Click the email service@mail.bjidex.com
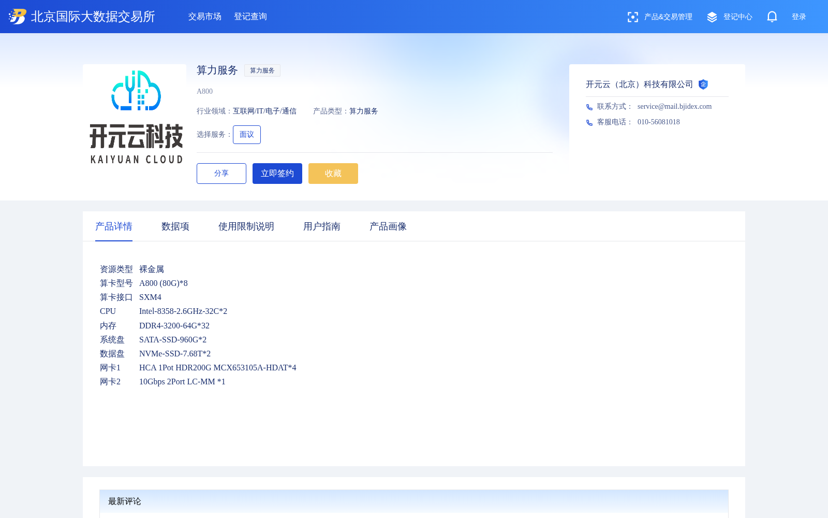Image resolution: width=828 pixels, height=518 pixels. [x=675, y=107]
